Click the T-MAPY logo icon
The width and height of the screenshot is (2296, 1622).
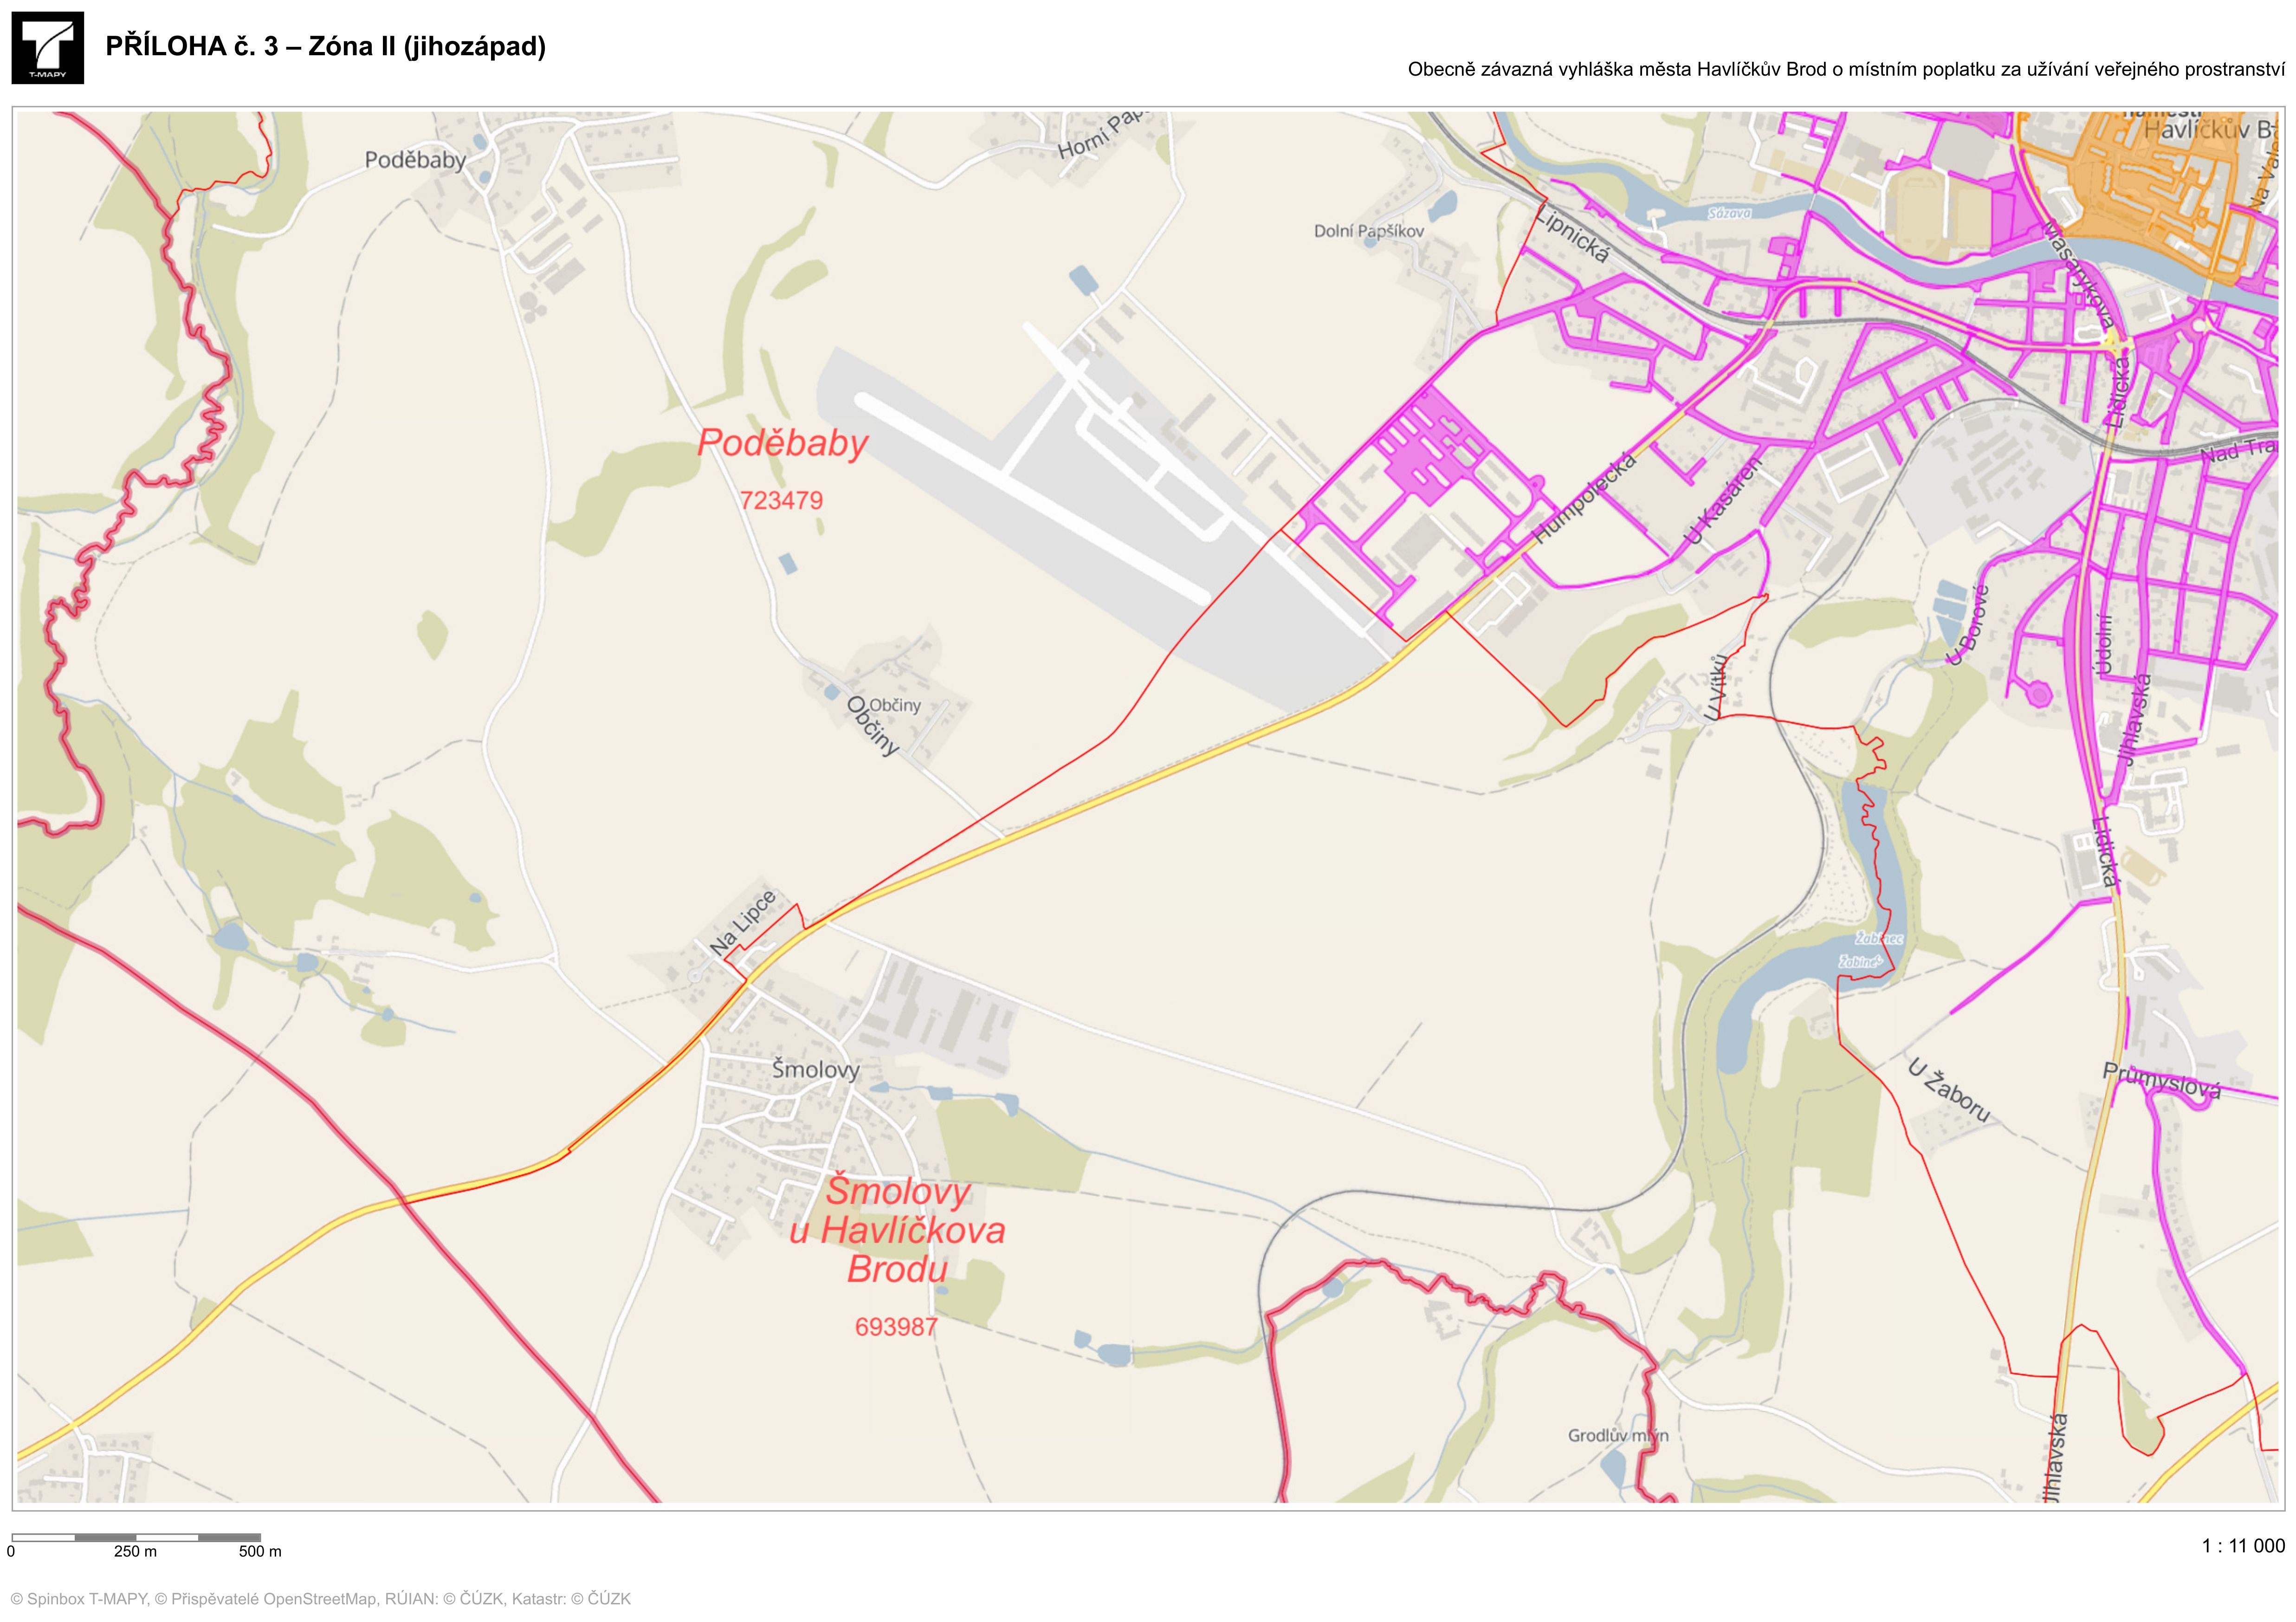point(48,48)
